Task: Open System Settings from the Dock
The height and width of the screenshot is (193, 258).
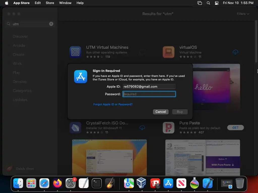Action: (x=71, y=183)
